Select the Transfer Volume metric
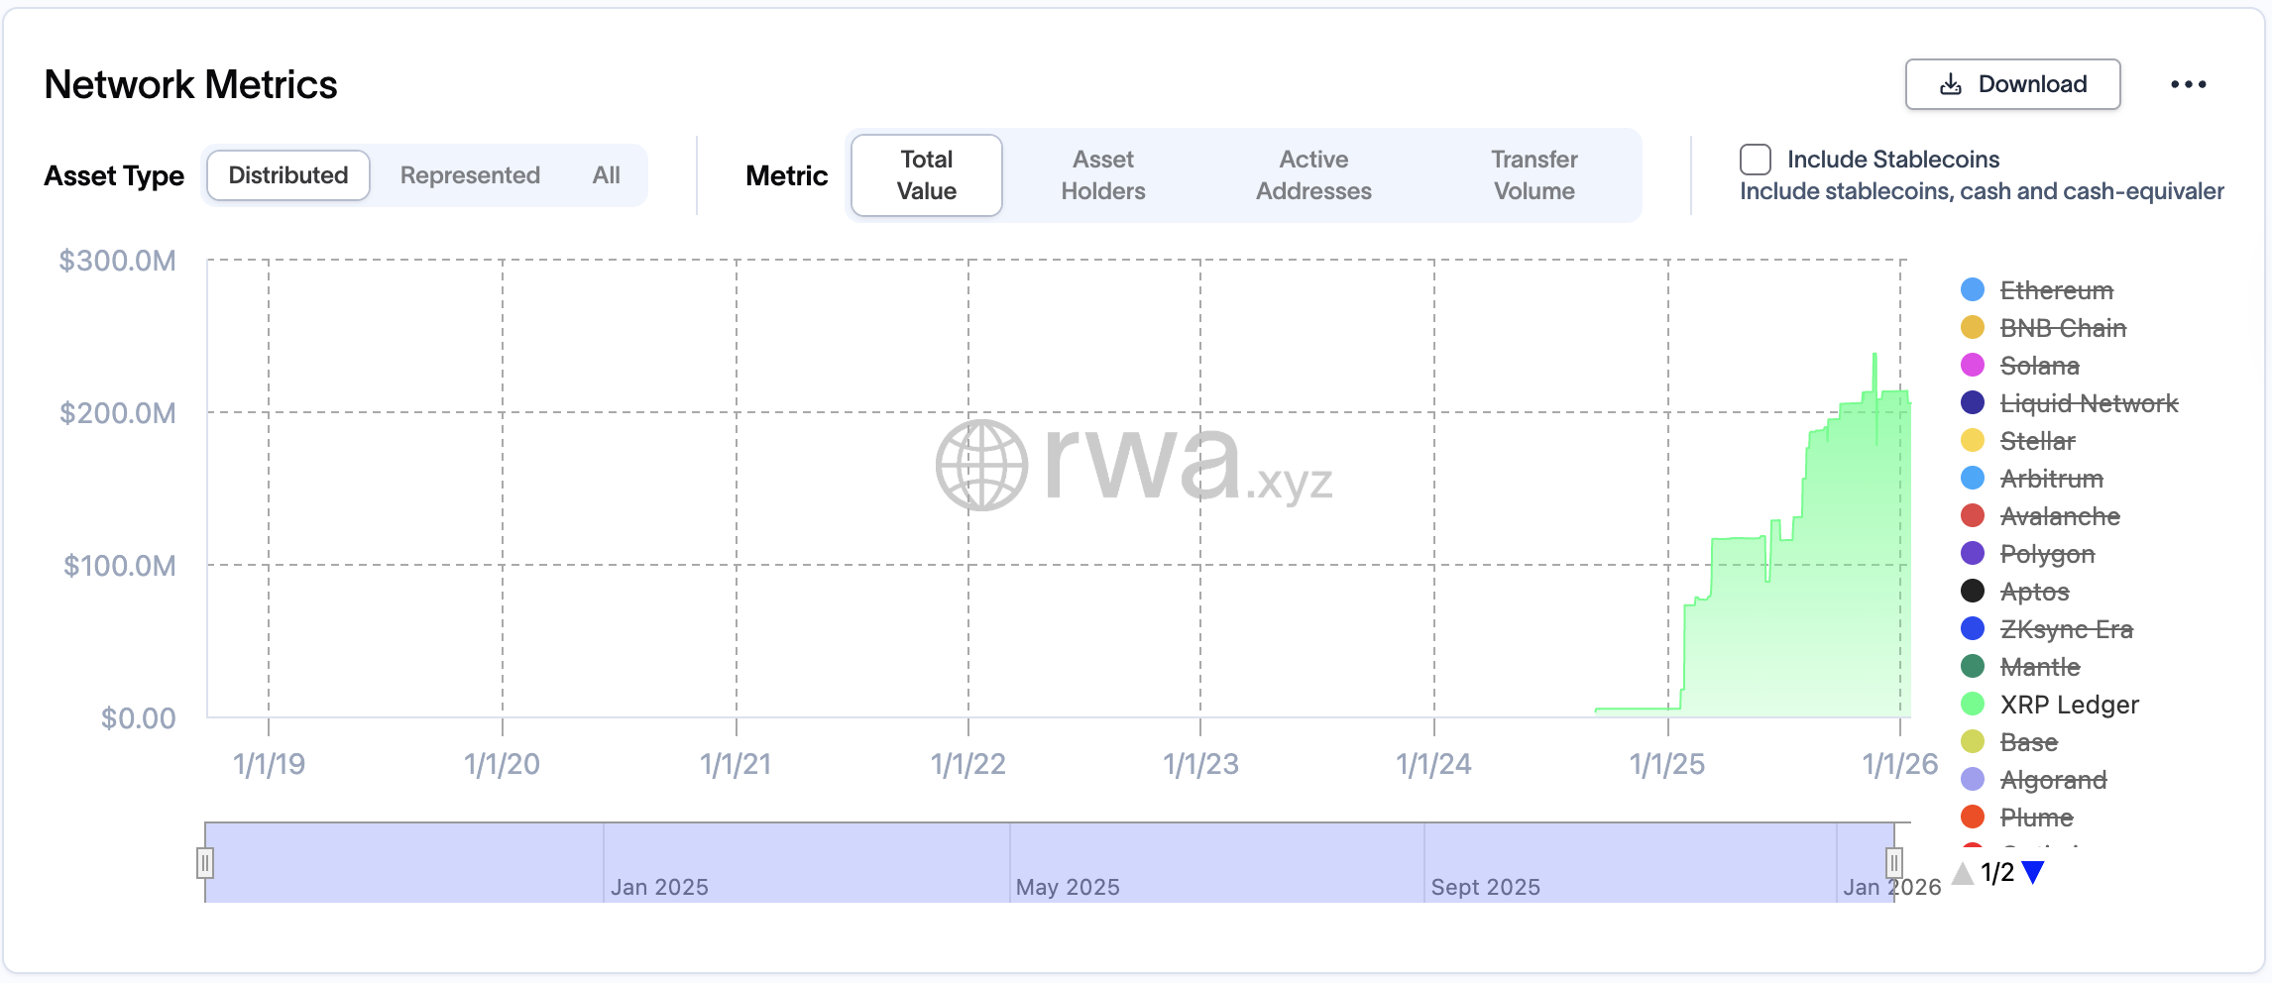Image resolution: width=2272 pixels, height=983 pixels. [x=1534, y=175]
